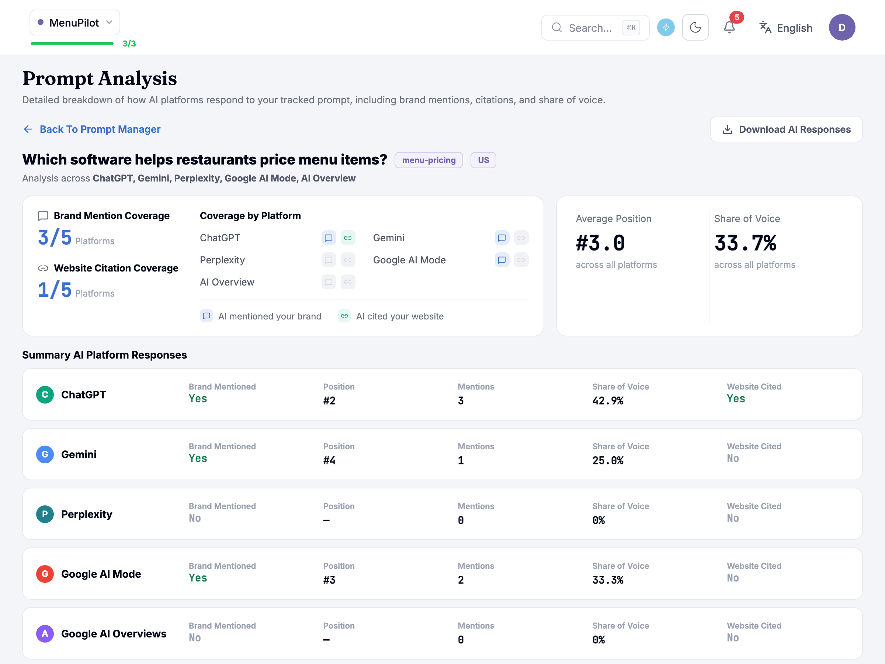Open the Google AI Mode response row

coord(442,574)
